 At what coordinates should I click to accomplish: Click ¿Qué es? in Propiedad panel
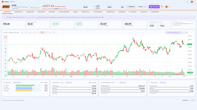pyautogui.click(x=162, y=82)
